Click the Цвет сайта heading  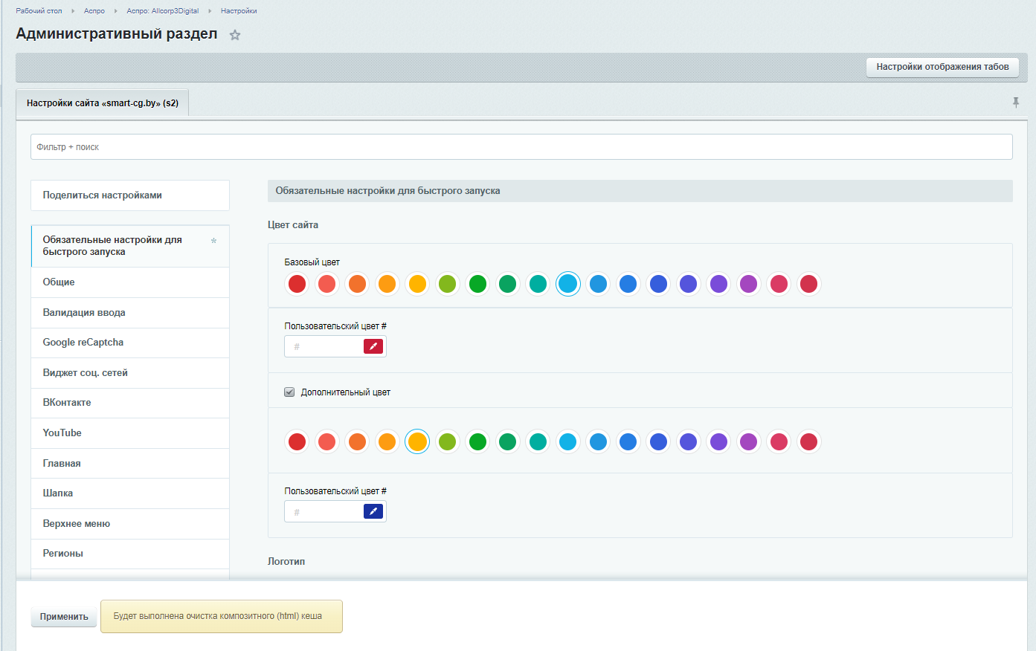293,225
